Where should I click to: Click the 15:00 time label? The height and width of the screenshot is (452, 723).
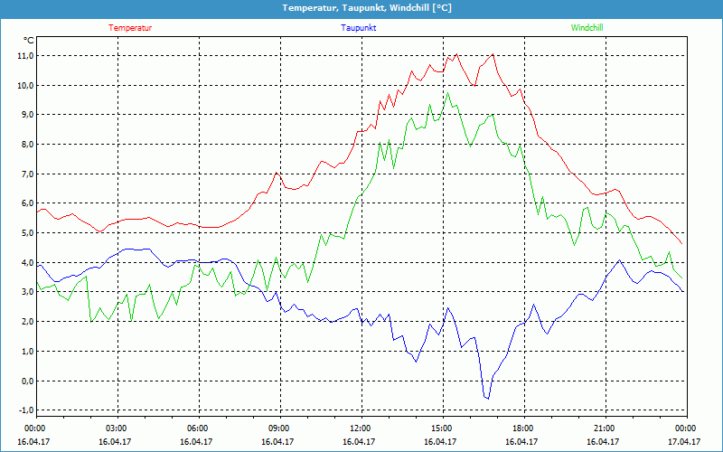point(442,428)
